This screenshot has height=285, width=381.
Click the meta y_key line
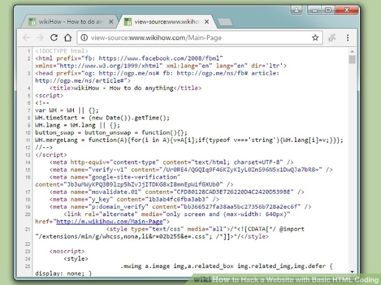pyautogui.click(x=135, y=199)
